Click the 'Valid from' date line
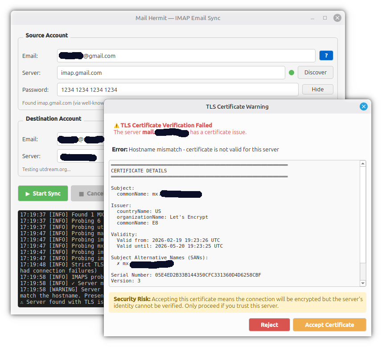This screenshot has height=347, width=382. point(168,240)
